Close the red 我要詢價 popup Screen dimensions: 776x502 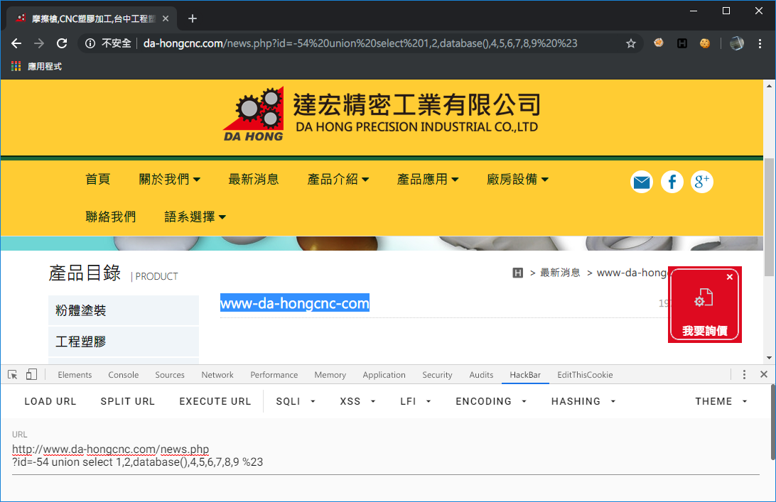coord(730,277)
